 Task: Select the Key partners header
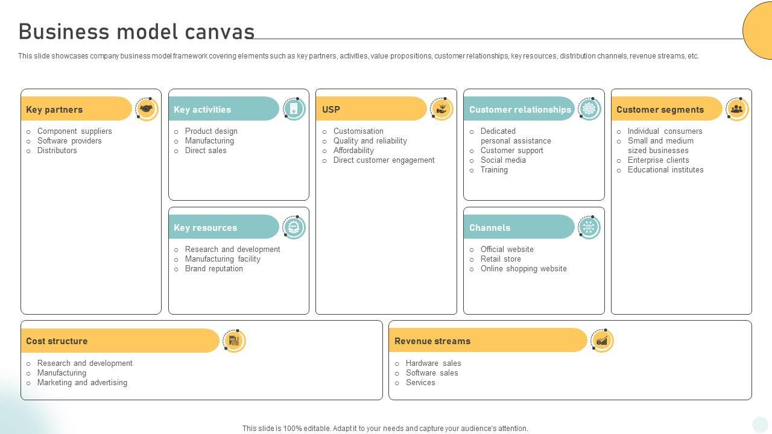point(77,109)
